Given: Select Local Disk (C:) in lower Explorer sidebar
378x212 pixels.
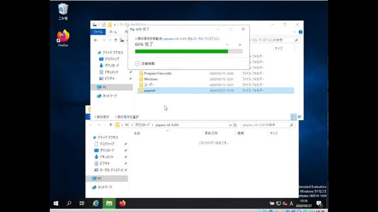Looking at the screenshot, I should [109, 170].
